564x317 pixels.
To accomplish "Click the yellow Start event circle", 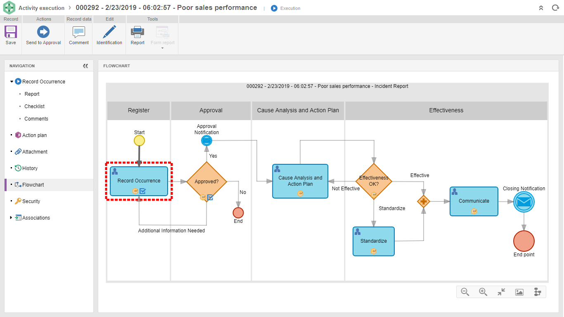I will [x=140, y=141].
